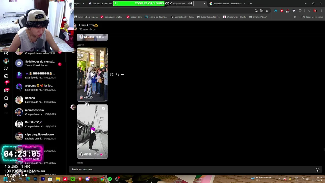
Task: Click the upload plus icon in sidebar
Action: tap(6, 98)
